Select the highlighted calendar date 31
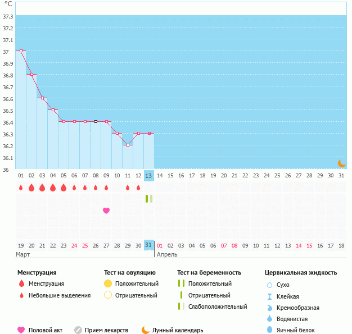The height and width of the screenshot is (334, 352). [148, 245]
